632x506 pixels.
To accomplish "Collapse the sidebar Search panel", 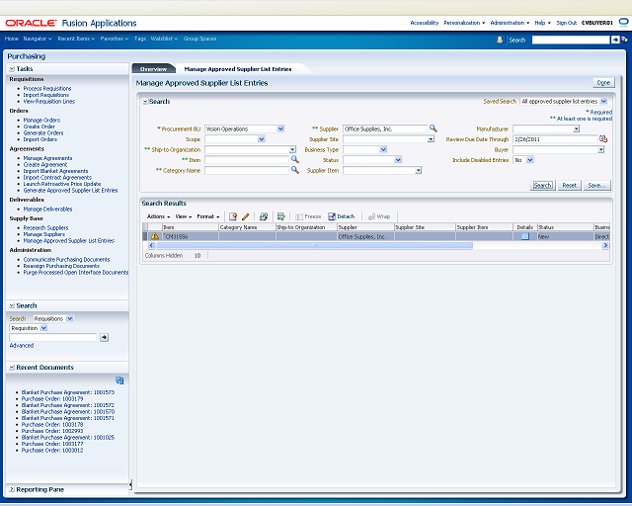I will 12,305.
